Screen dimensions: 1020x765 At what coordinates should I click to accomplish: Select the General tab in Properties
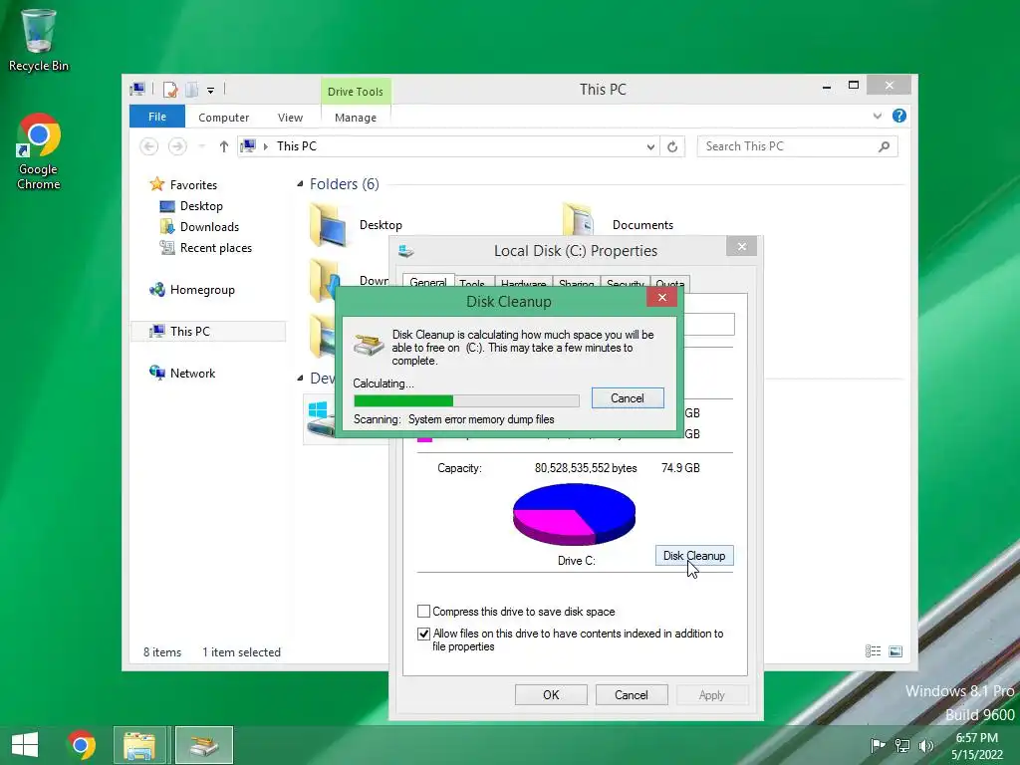pos(428,282)
